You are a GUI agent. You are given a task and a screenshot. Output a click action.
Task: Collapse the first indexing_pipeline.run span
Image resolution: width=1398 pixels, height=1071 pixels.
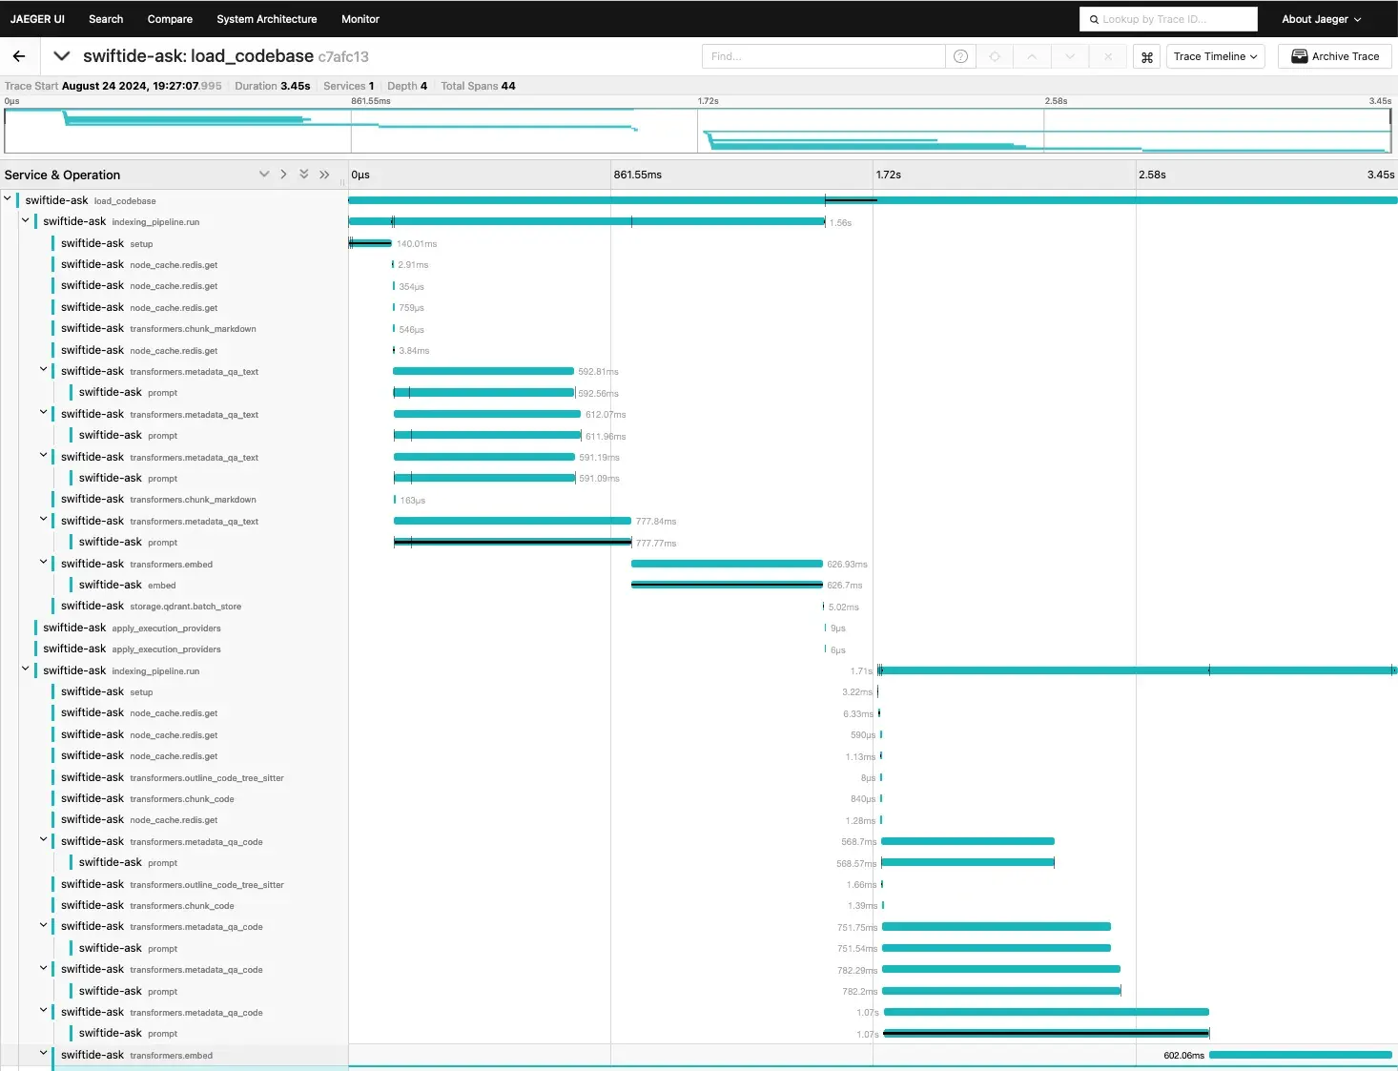point(26,220)
